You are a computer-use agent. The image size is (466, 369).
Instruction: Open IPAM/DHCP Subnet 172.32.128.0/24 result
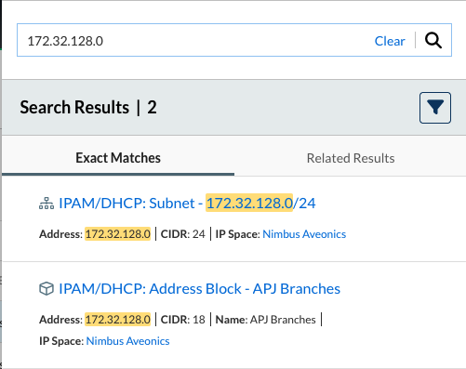coord(187,204)
